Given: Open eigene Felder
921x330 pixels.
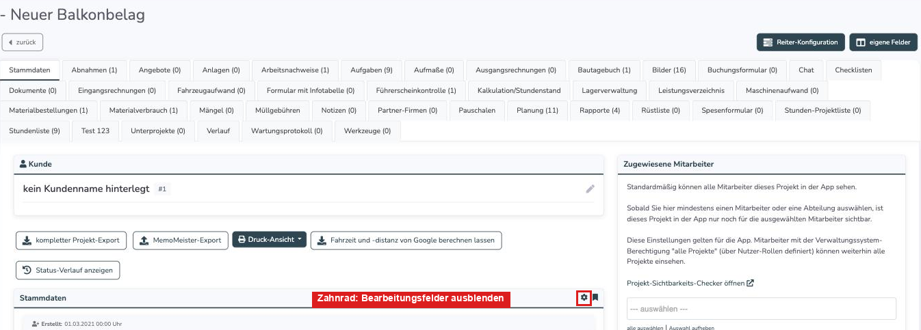Looking at the screenshot, I should point(883,42).
